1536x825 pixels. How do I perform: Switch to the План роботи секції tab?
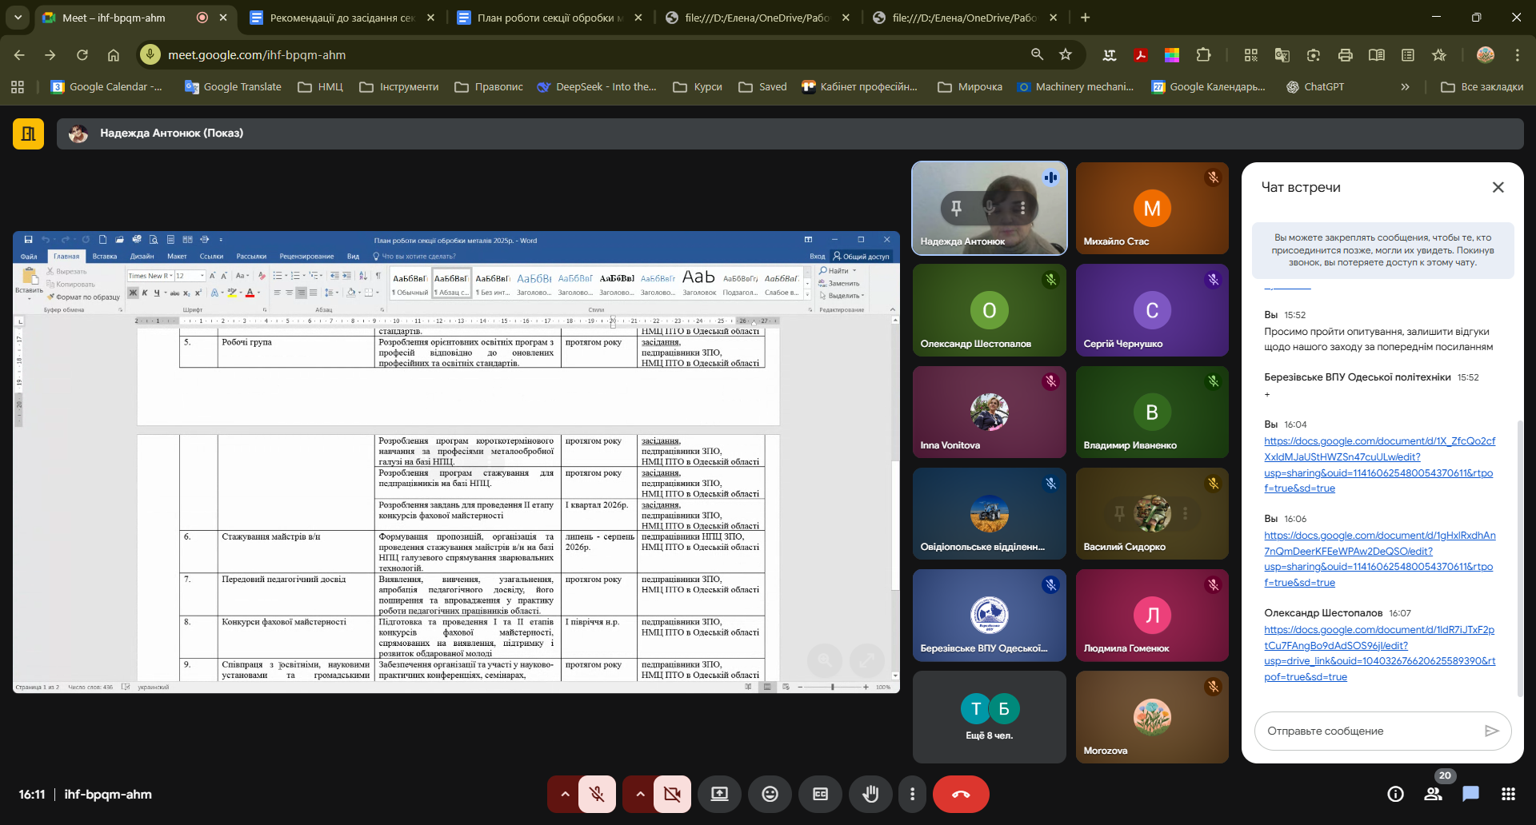(x=549, y=18)
